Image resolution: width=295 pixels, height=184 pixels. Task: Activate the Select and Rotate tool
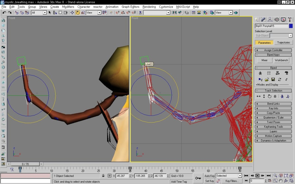[x=77, y=13]
